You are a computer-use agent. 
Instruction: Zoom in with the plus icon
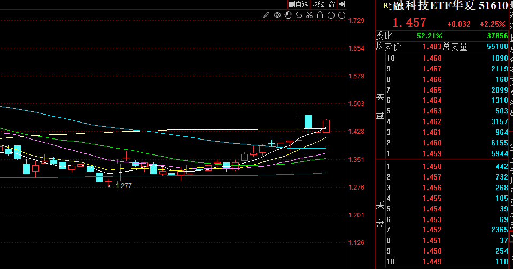pyautogui.click(x=331, y=15)
